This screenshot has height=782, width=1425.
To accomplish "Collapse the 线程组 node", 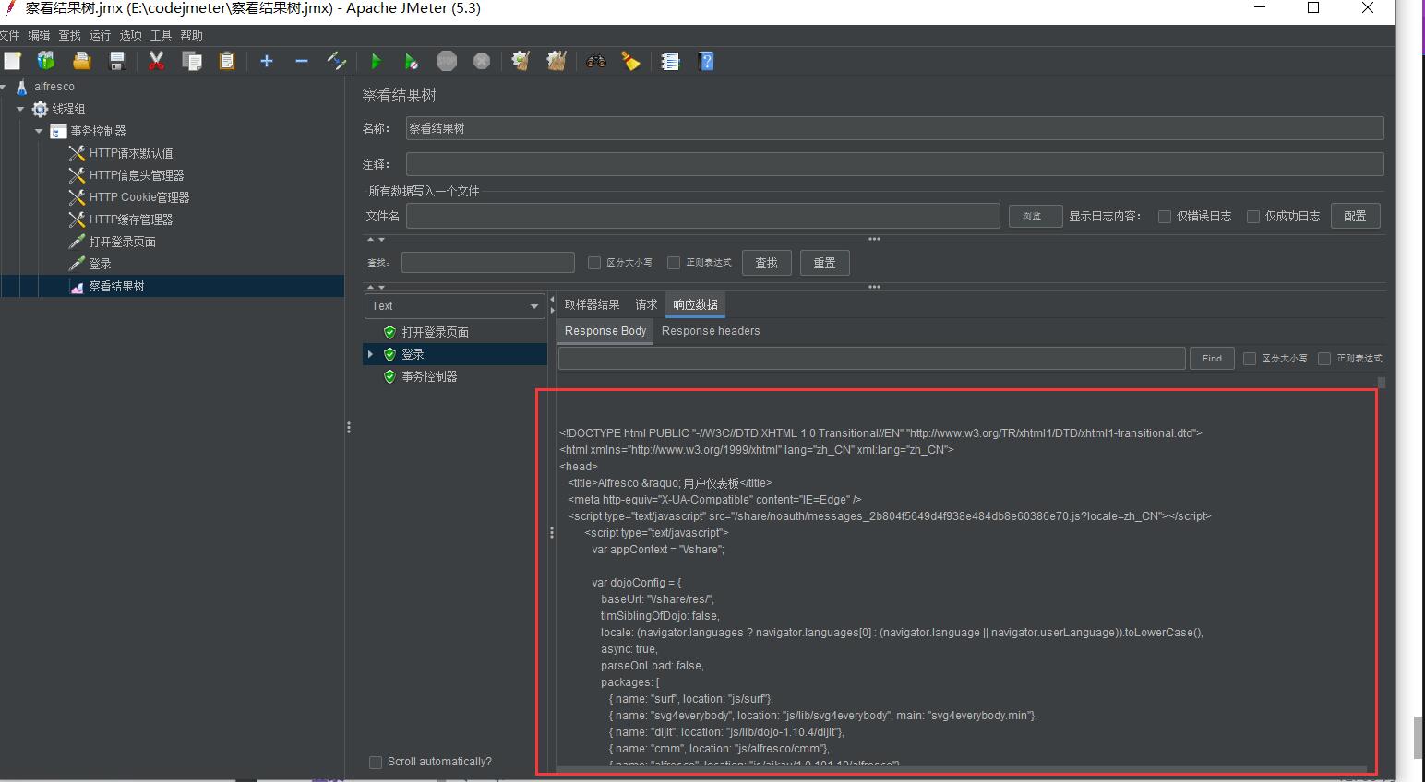I will pyautogui.click(x=20, y=109).
